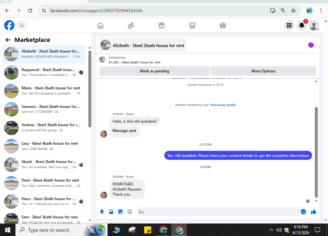Open the Friends icon in top navigation

point(131,26)
